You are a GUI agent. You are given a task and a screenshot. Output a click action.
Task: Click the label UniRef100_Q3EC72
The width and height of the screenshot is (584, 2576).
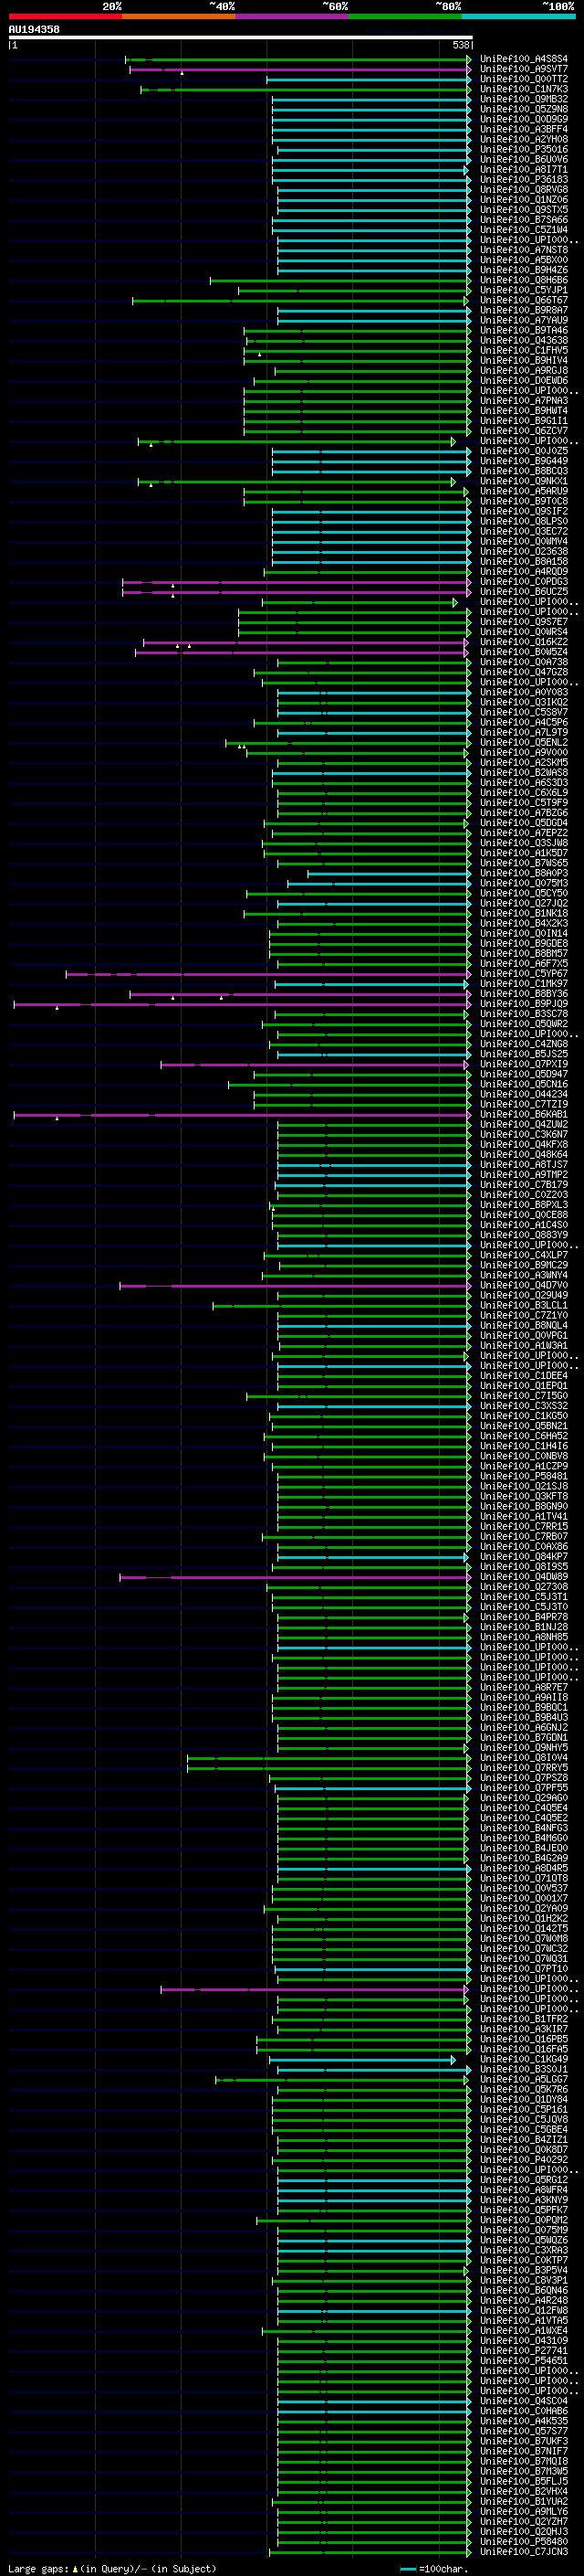523,532
